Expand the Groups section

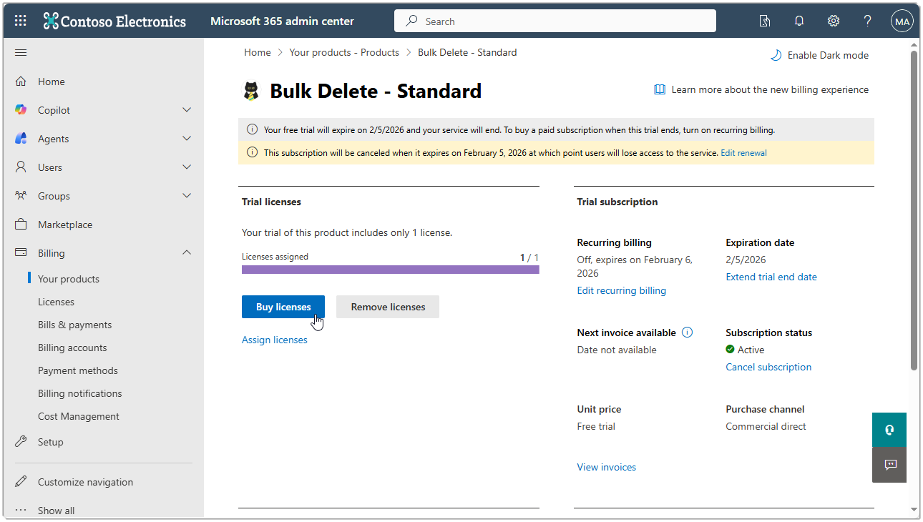pos(186,195)
